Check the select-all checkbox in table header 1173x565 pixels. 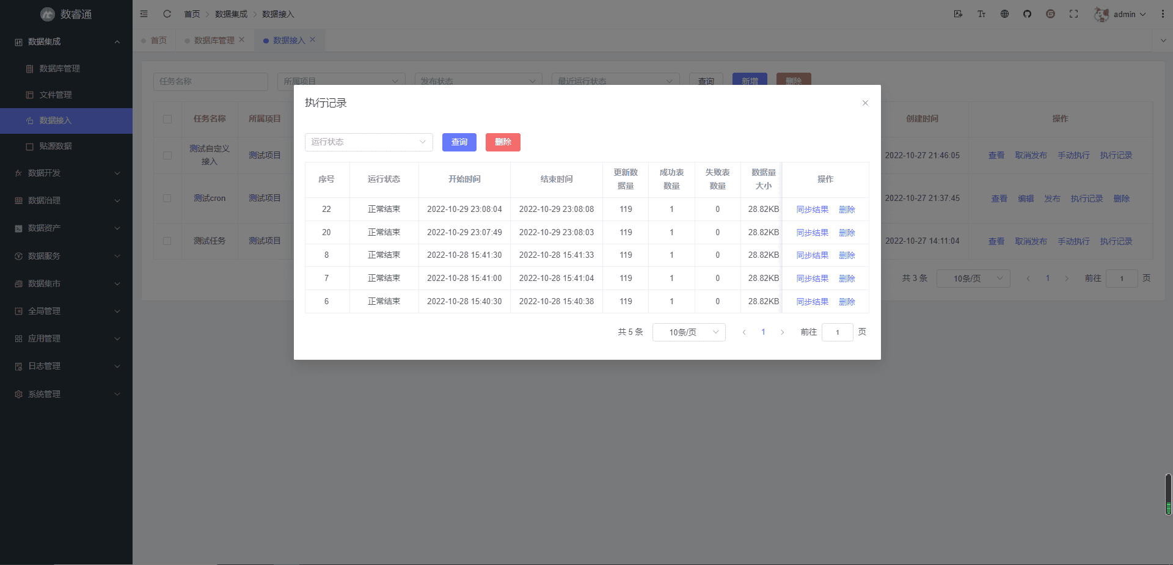167,119
